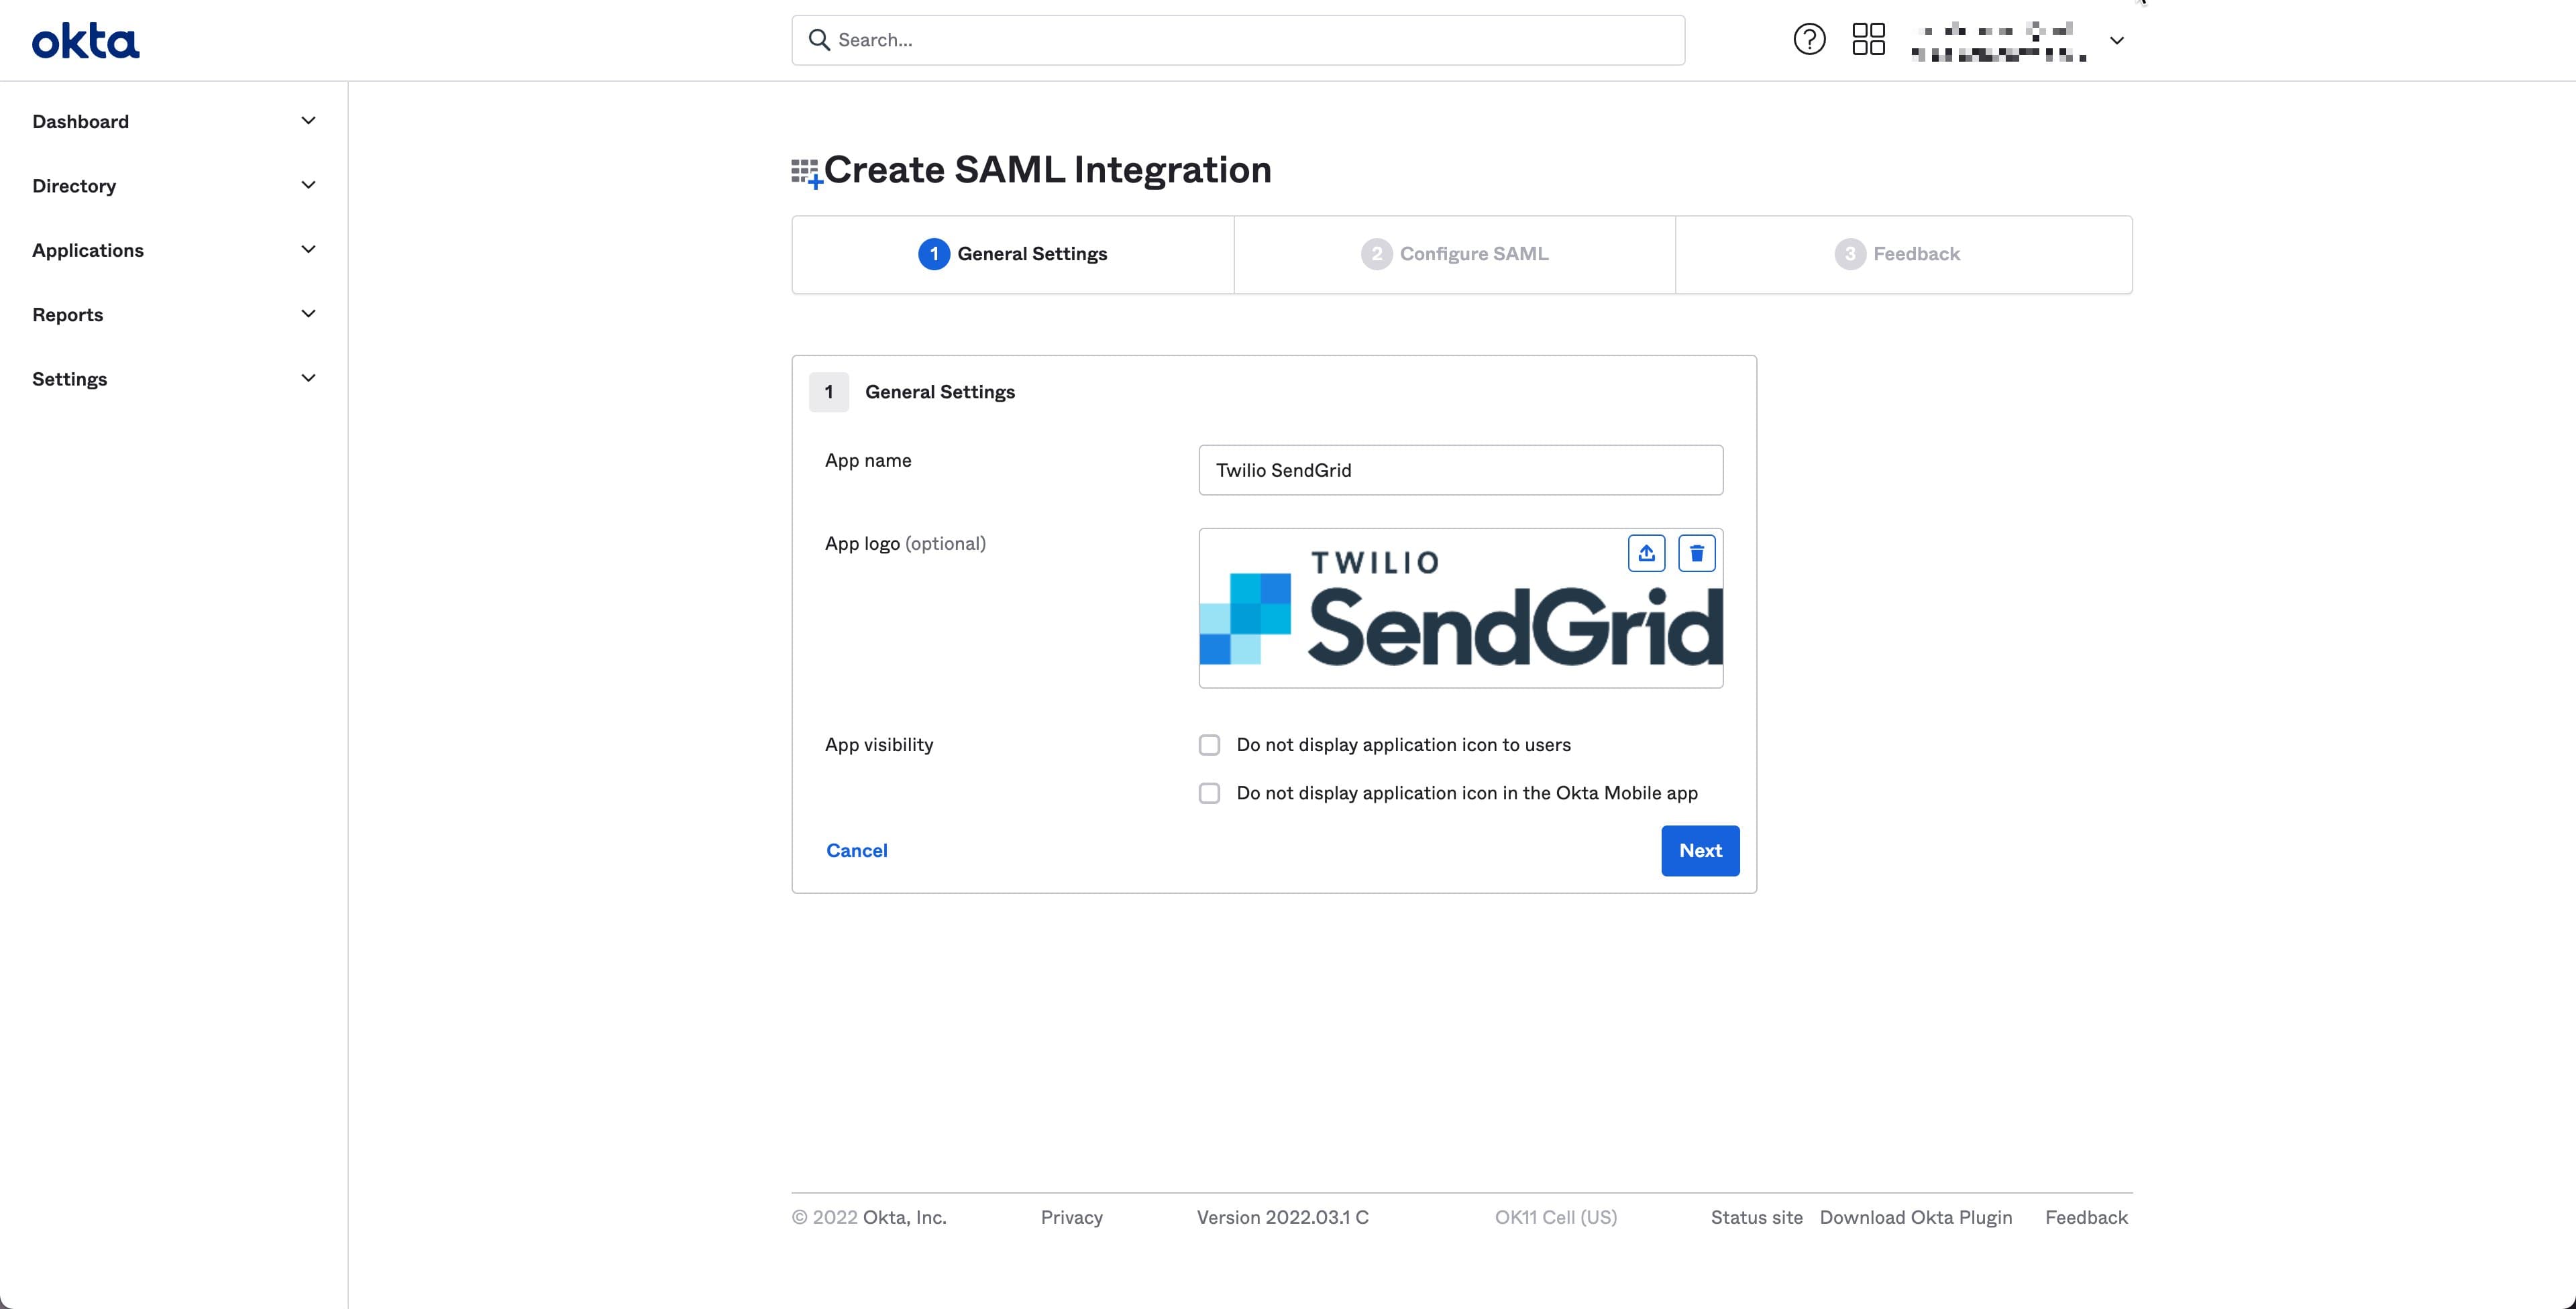This screenshot has width=2576, height=1309.
Task: Open the Status site link in the footer
Action: (x=1756, y=1217)
